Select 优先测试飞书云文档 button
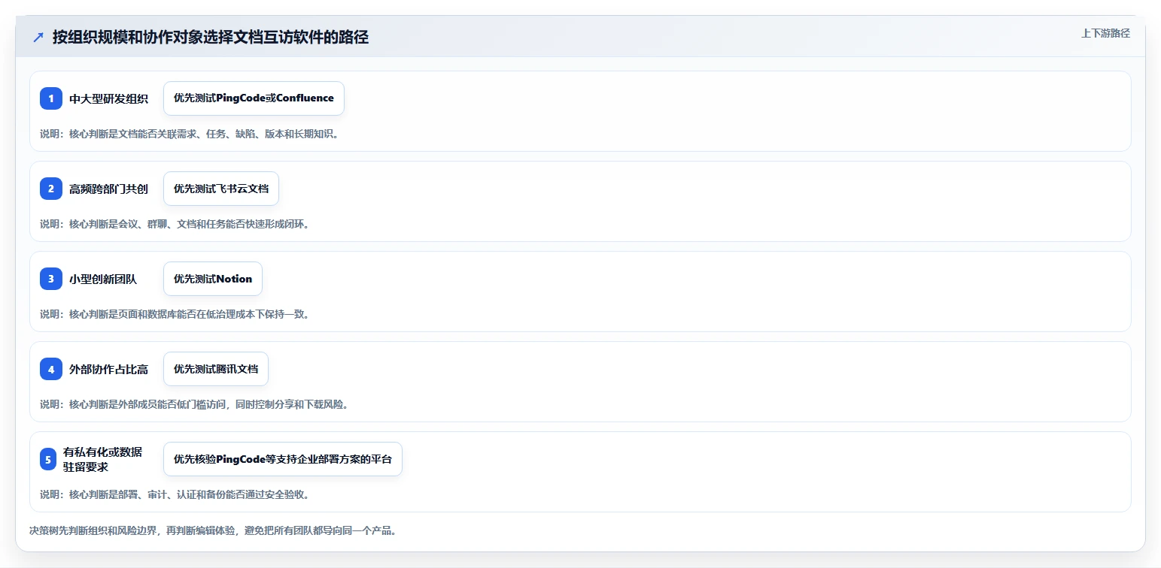 click(x=221, y=189)
